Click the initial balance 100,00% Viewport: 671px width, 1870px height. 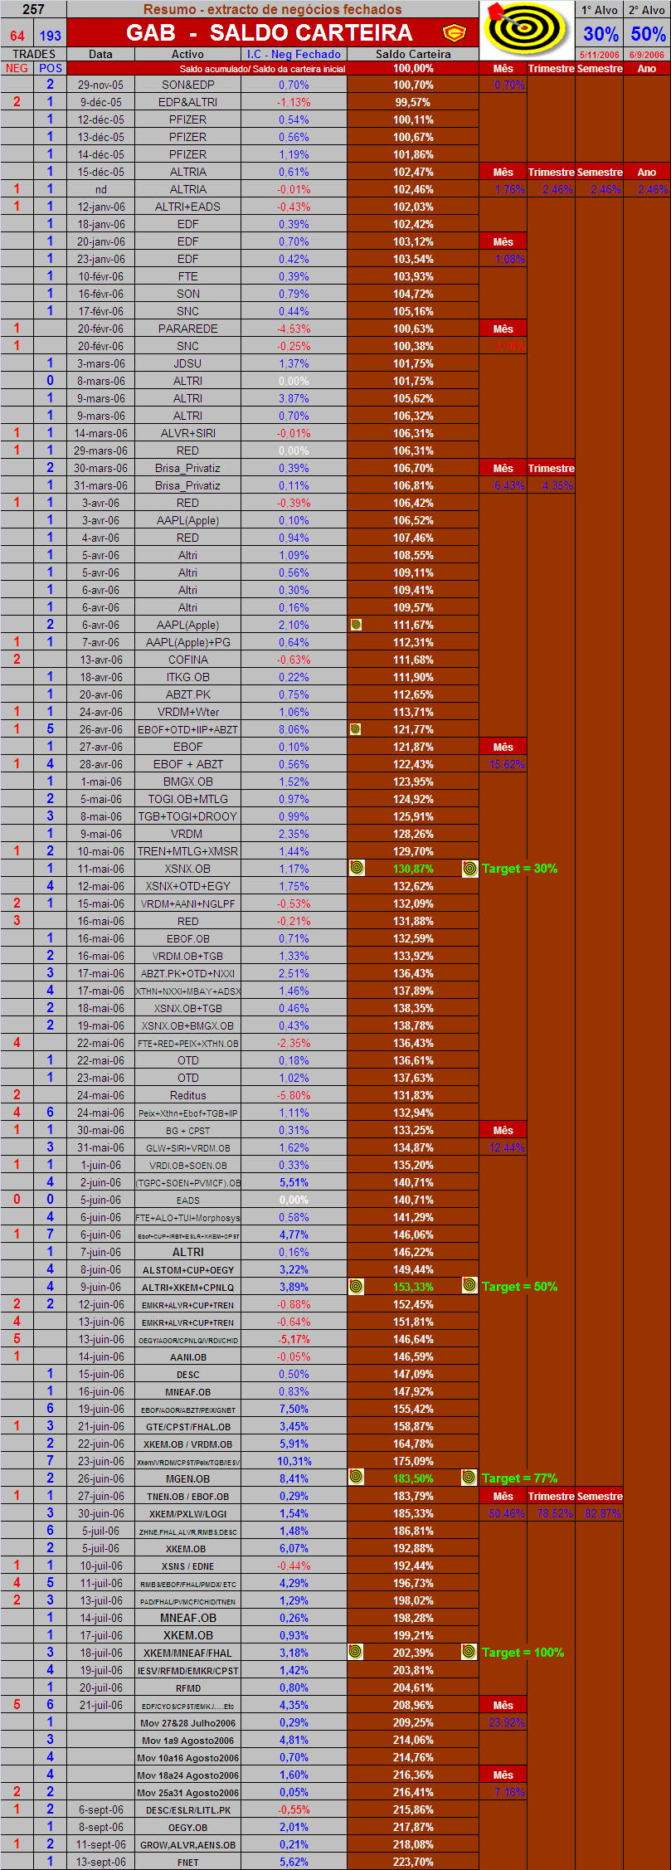pos(413,68)
